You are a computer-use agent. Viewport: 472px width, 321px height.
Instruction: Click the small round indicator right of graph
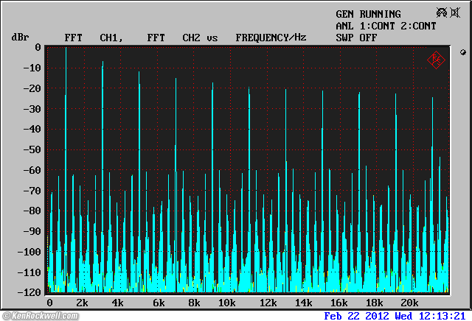coord(462,52)
